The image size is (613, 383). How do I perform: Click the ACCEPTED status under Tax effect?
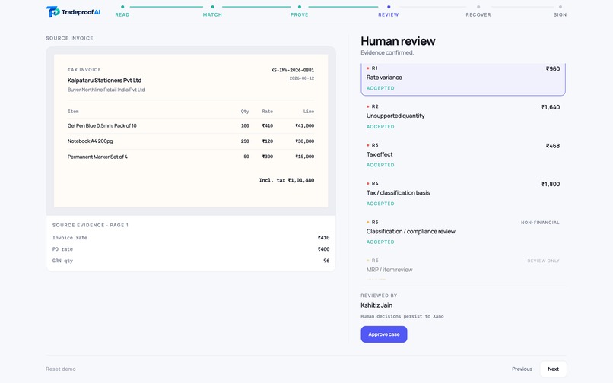tap(380, 165)
